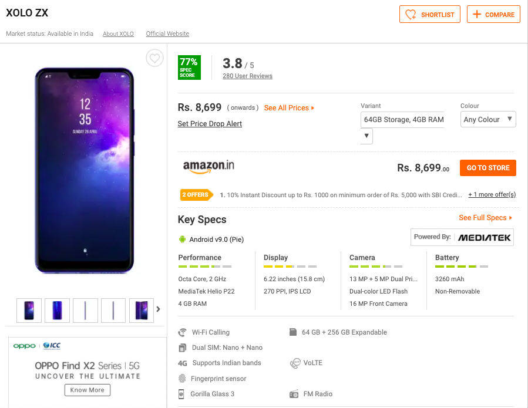Click the Android robot icon in Key Specs

[182, 239]
